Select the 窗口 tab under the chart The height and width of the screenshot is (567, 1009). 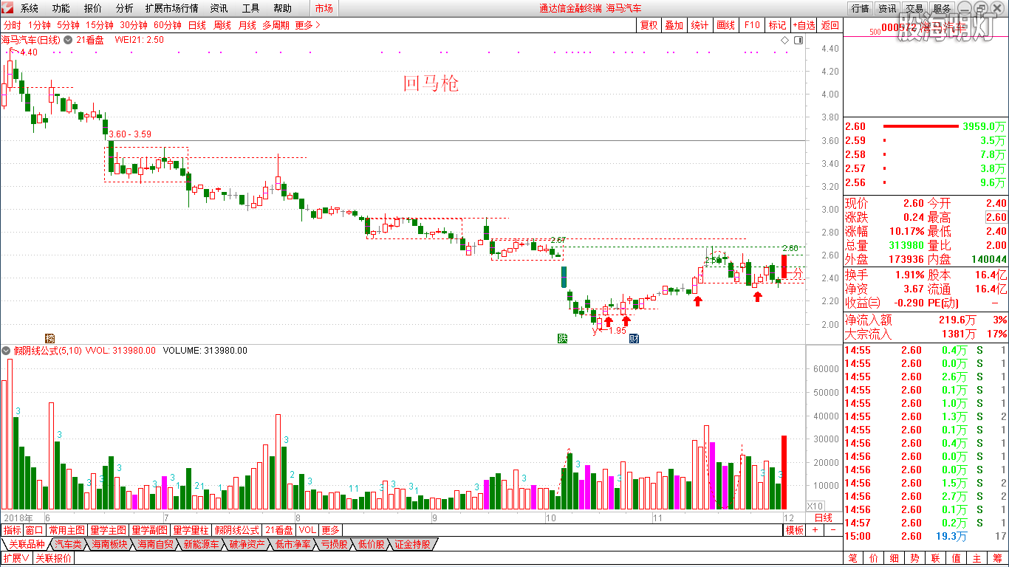pos(35,530)
